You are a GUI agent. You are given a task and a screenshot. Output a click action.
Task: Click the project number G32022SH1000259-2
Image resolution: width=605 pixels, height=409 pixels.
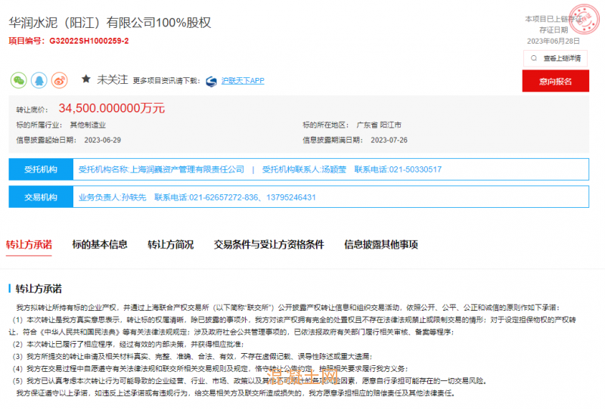point(89,40)
